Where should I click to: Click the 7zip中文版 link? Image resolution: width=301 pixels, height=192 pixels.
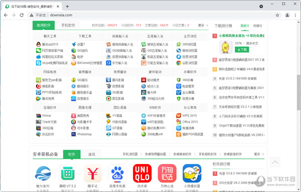(x=49, y=122)
